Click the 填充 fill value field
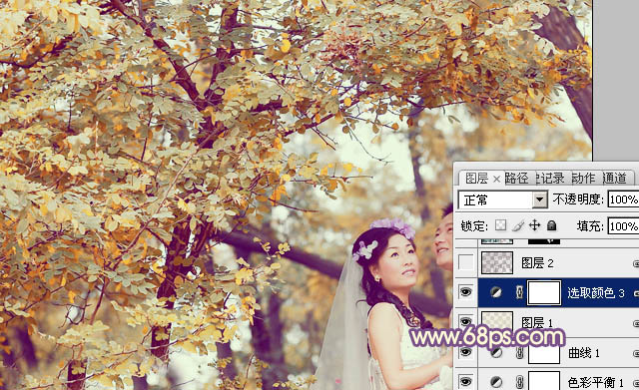 click(623, 226)
